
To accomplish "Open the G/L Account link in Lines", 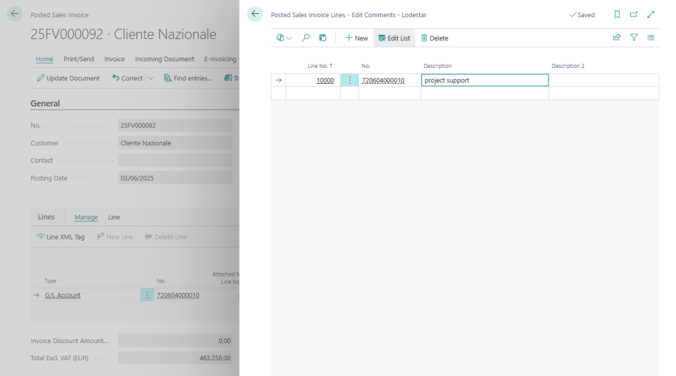I will (x=63, y=296).
